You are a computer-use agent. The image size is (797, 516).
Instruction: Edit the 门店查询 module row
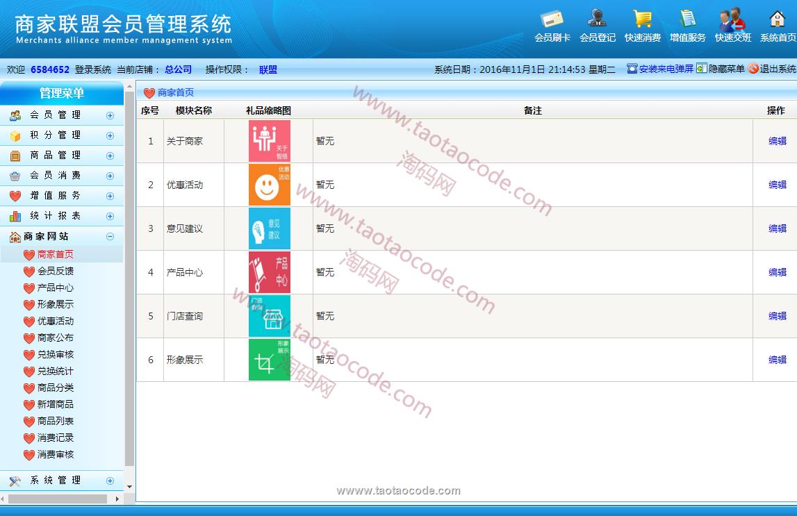[777, 316]
